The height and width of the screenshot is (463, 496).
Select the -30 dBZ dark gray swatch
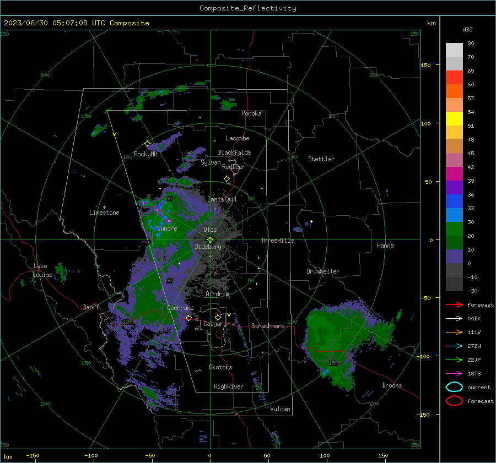454,284
